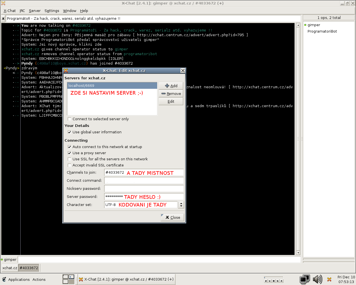
Task: Click Add to add a new server
Action: [171, 86]
